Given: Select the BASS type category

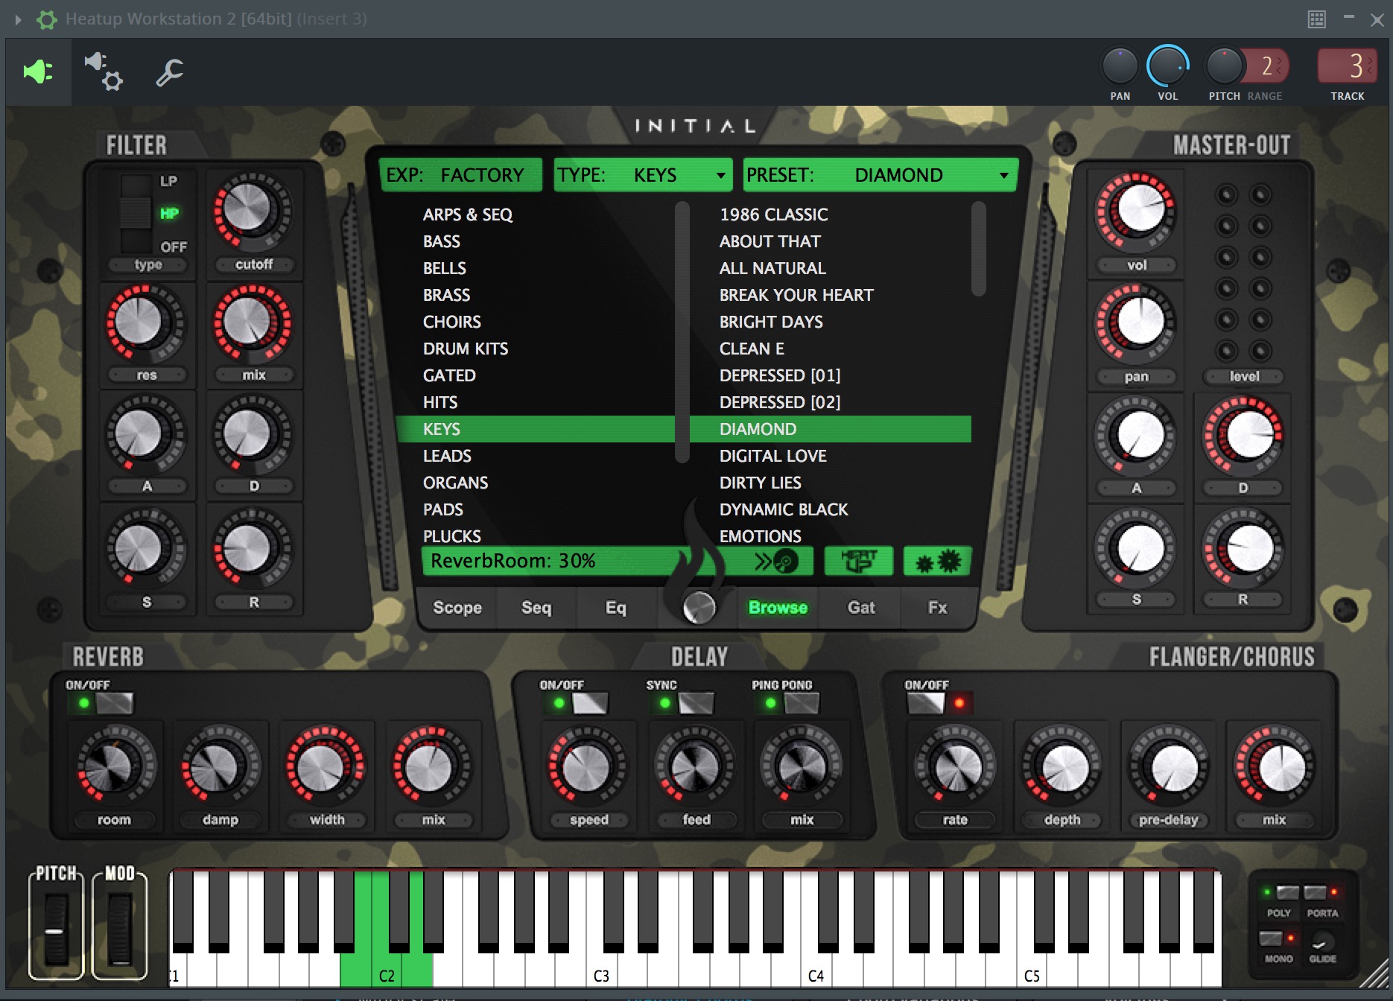Looking at the screenshot, I should point(535,241).
